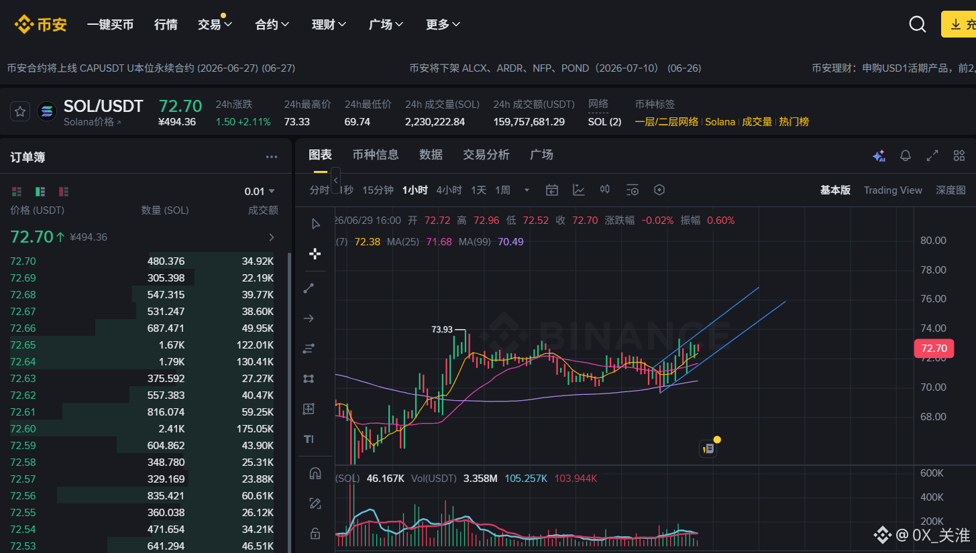Screen dimensions: 976x553
Task: Select the crosshair cursor tool
Action: click(315, 253)
